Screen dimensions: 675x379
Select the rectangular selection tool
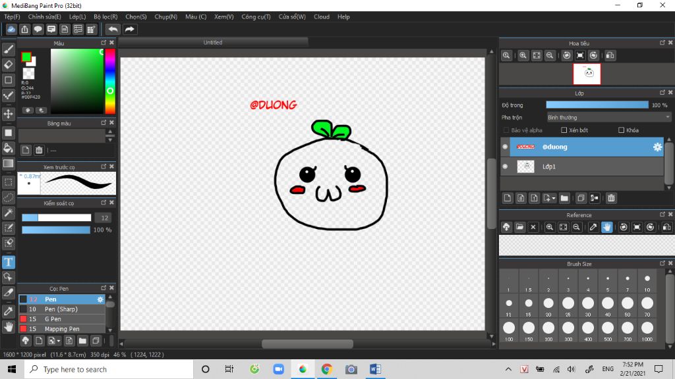click(8, 182)
